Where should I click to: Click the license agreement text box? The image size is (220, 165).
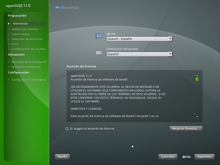click(134, 96)
